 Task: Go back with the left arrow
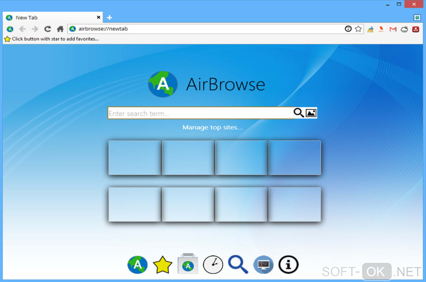[22, 29]
